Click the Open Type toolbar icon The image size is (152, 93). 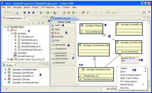(x=83, y=13)
